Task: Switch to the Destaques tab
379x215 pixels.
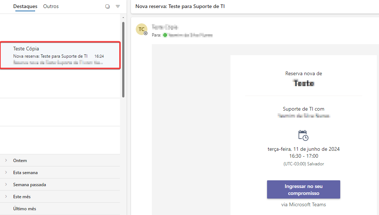Action: [x=25, y=6]
